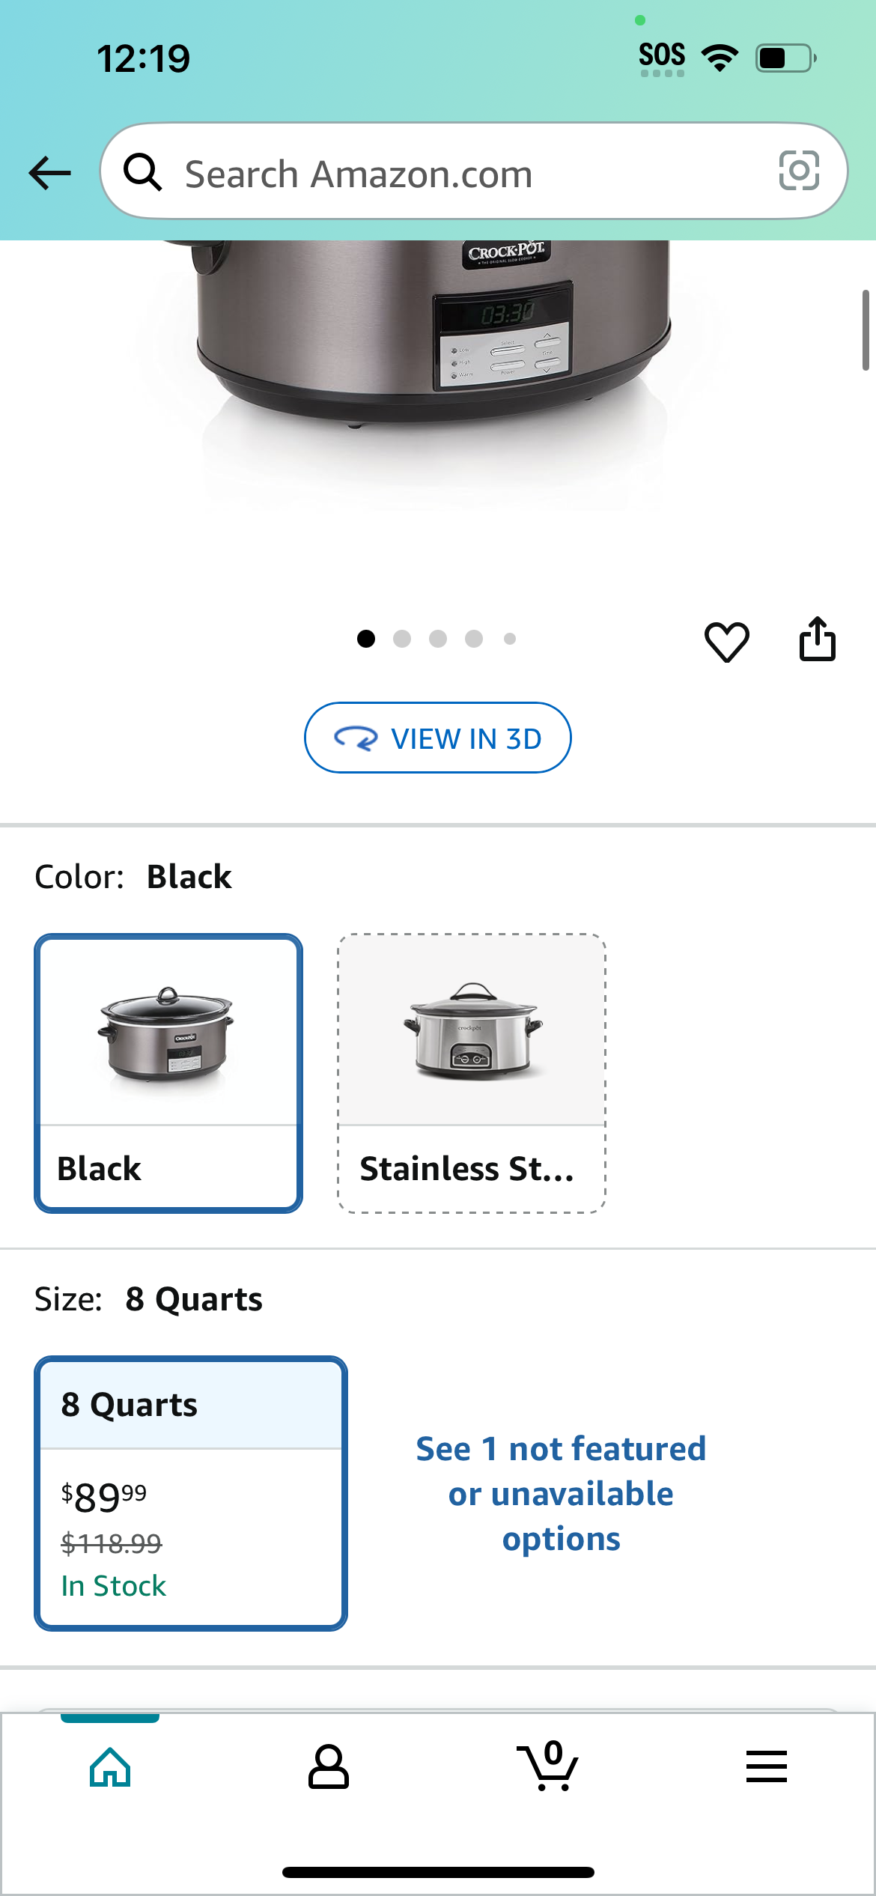Tap the page scrollbar handle
This screenshot has height=1896, width=876.
pyautogui.click(x=866, y=329)
